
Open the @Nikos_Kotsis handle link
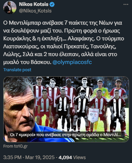coord(35,11)
